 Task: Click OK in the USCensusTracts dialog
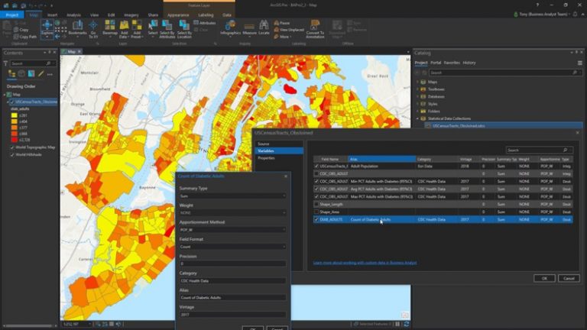(x=543, y=278)
